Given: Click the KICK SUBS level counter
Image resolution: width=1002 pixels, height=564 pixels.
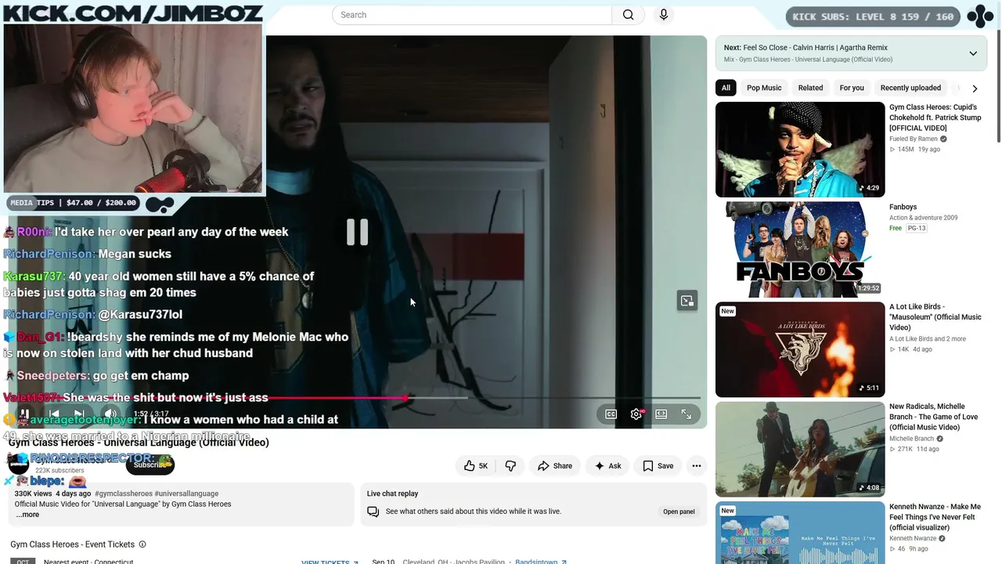Looking at the screenshot, I should (873, 16).
